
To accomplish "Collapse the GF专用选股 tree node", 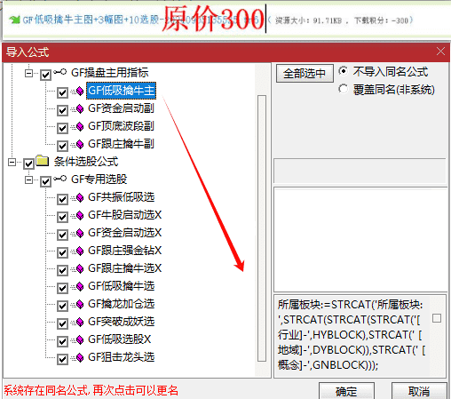I will click(28, 180).
